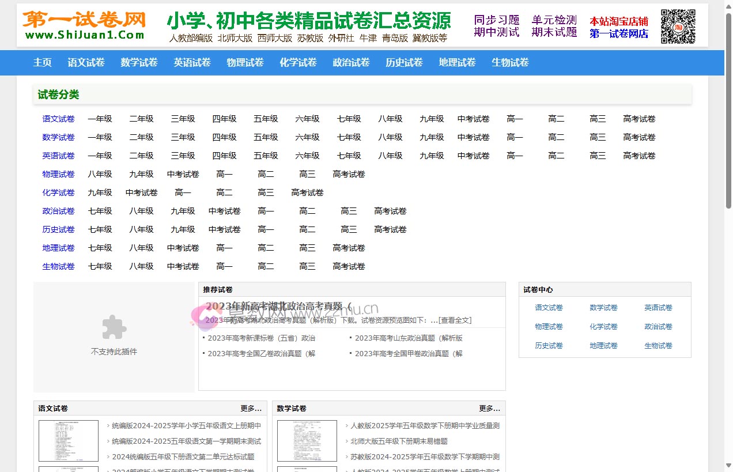The height and width of the screenshot is (472, 733).
Task: Click 单元检测 期末试题 in the header
Action: (554, 25)
